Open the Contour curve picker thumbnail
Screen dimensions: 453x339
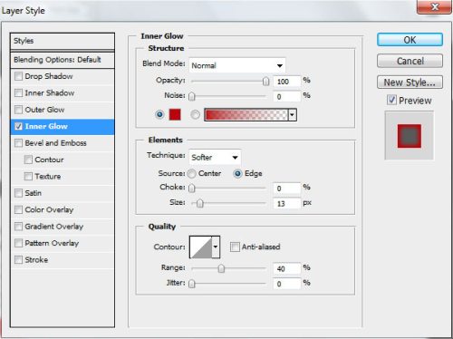click(x=200, y=247)
